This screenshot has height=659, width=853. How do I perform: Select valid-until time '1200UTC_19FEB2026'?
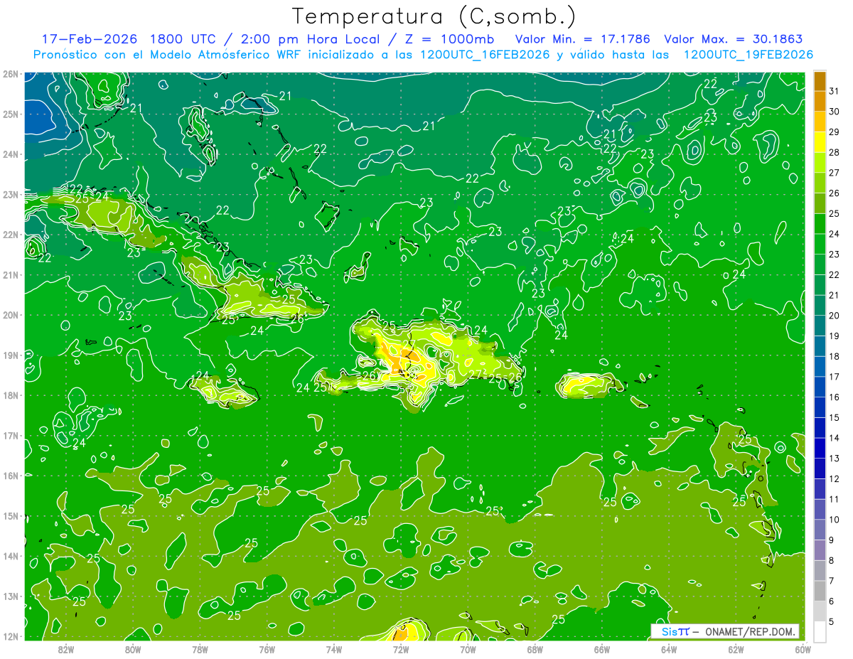click(x=749, y=55)
